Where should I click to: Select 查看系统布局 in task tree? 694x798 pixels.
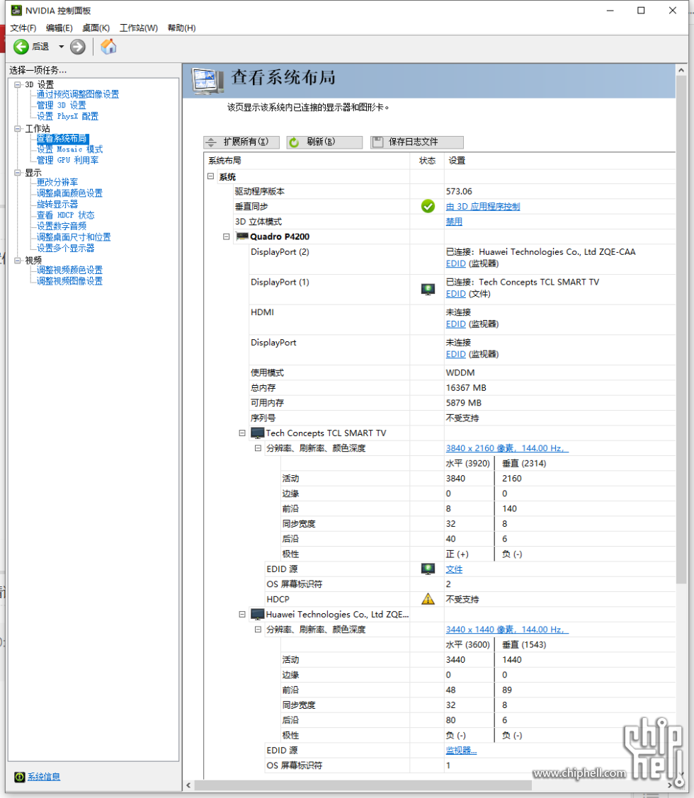point(62,139)
